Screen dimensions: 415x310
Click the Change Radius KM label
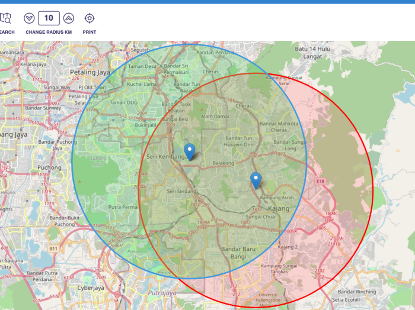49,32
